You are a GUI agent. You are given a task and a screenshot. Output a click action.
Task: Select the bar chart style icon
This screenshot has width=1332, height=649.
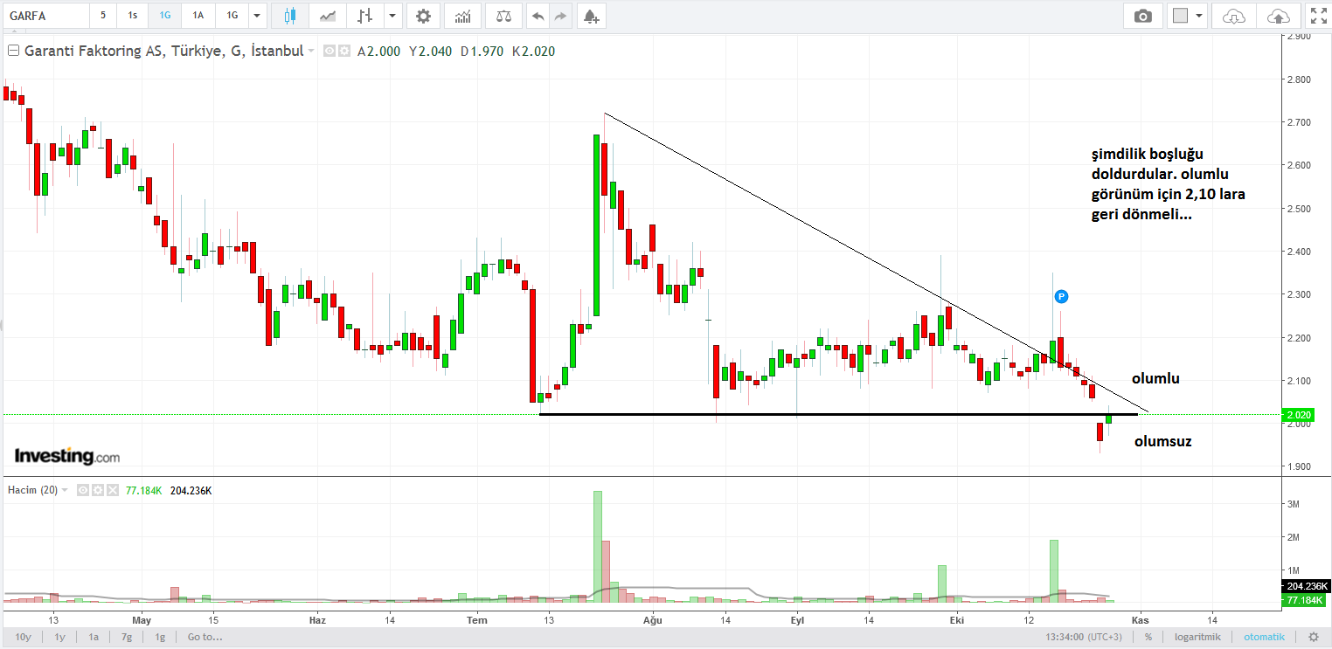[365, 16]
